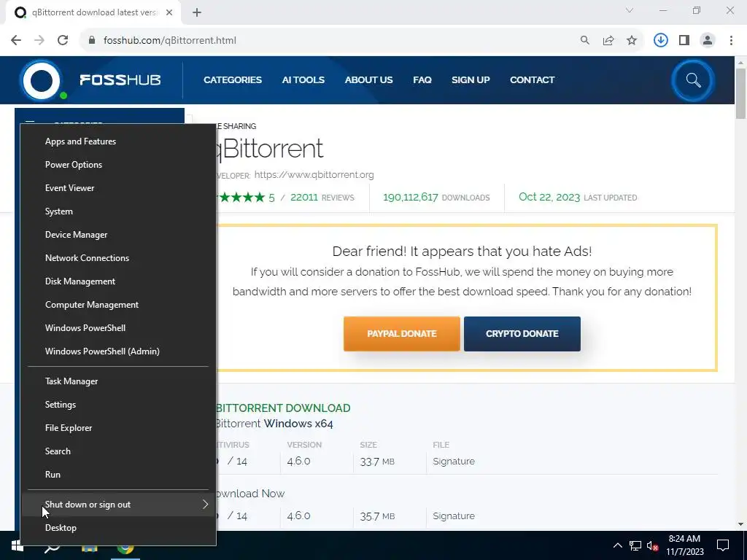Click the lock icon in address bar
The image size is (747, 560).
[92, 41]
